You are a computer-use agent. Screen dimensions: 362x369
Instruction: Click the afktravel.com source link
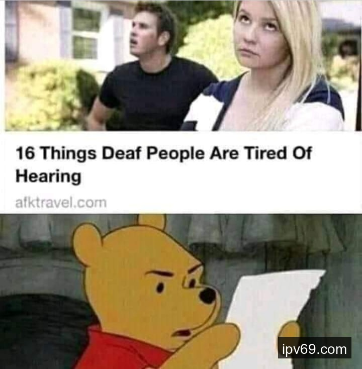coord(61,203)
